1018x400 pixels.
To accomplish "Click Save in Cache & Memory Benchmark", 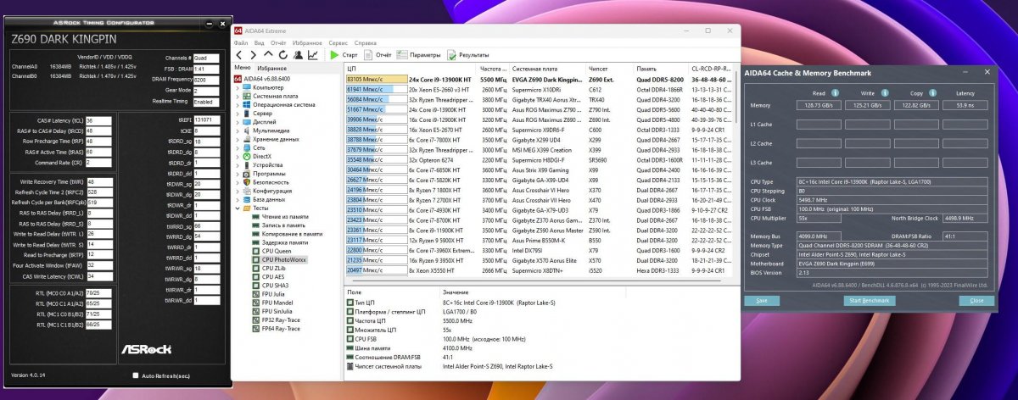I will pos(762,300).
